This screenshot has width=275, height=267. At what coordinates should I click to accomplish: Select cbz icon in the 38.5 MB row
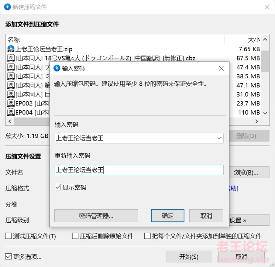11,76
